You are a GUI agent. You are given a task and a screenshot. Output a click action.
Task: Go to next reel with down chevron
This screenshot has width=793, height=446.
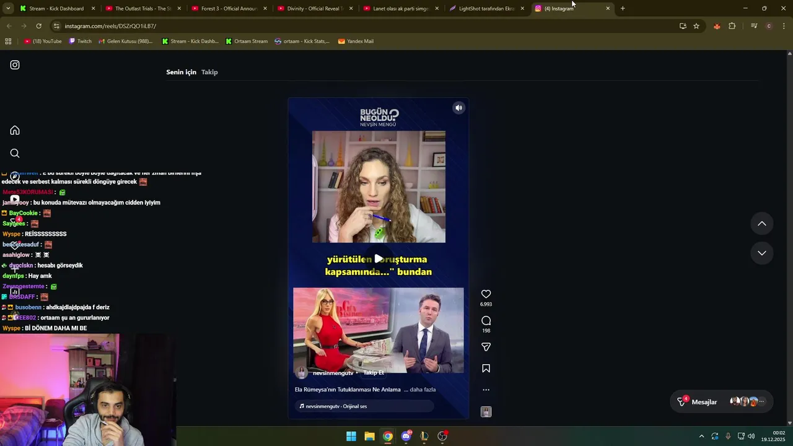762,253
